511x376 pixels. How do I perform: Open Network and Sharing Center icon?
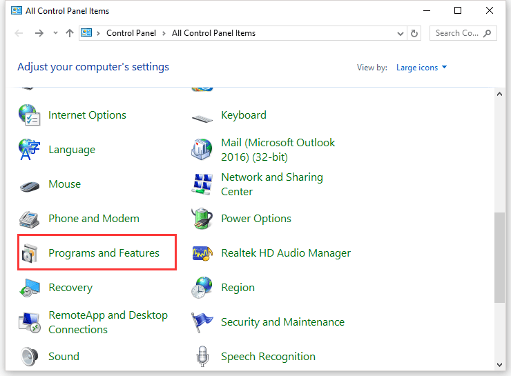202,184
